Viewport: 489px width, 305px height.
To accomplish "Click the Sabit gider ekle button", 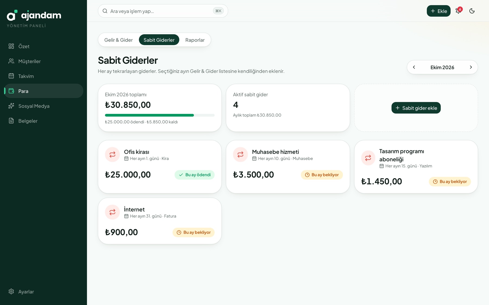I will tap(416, 108).
